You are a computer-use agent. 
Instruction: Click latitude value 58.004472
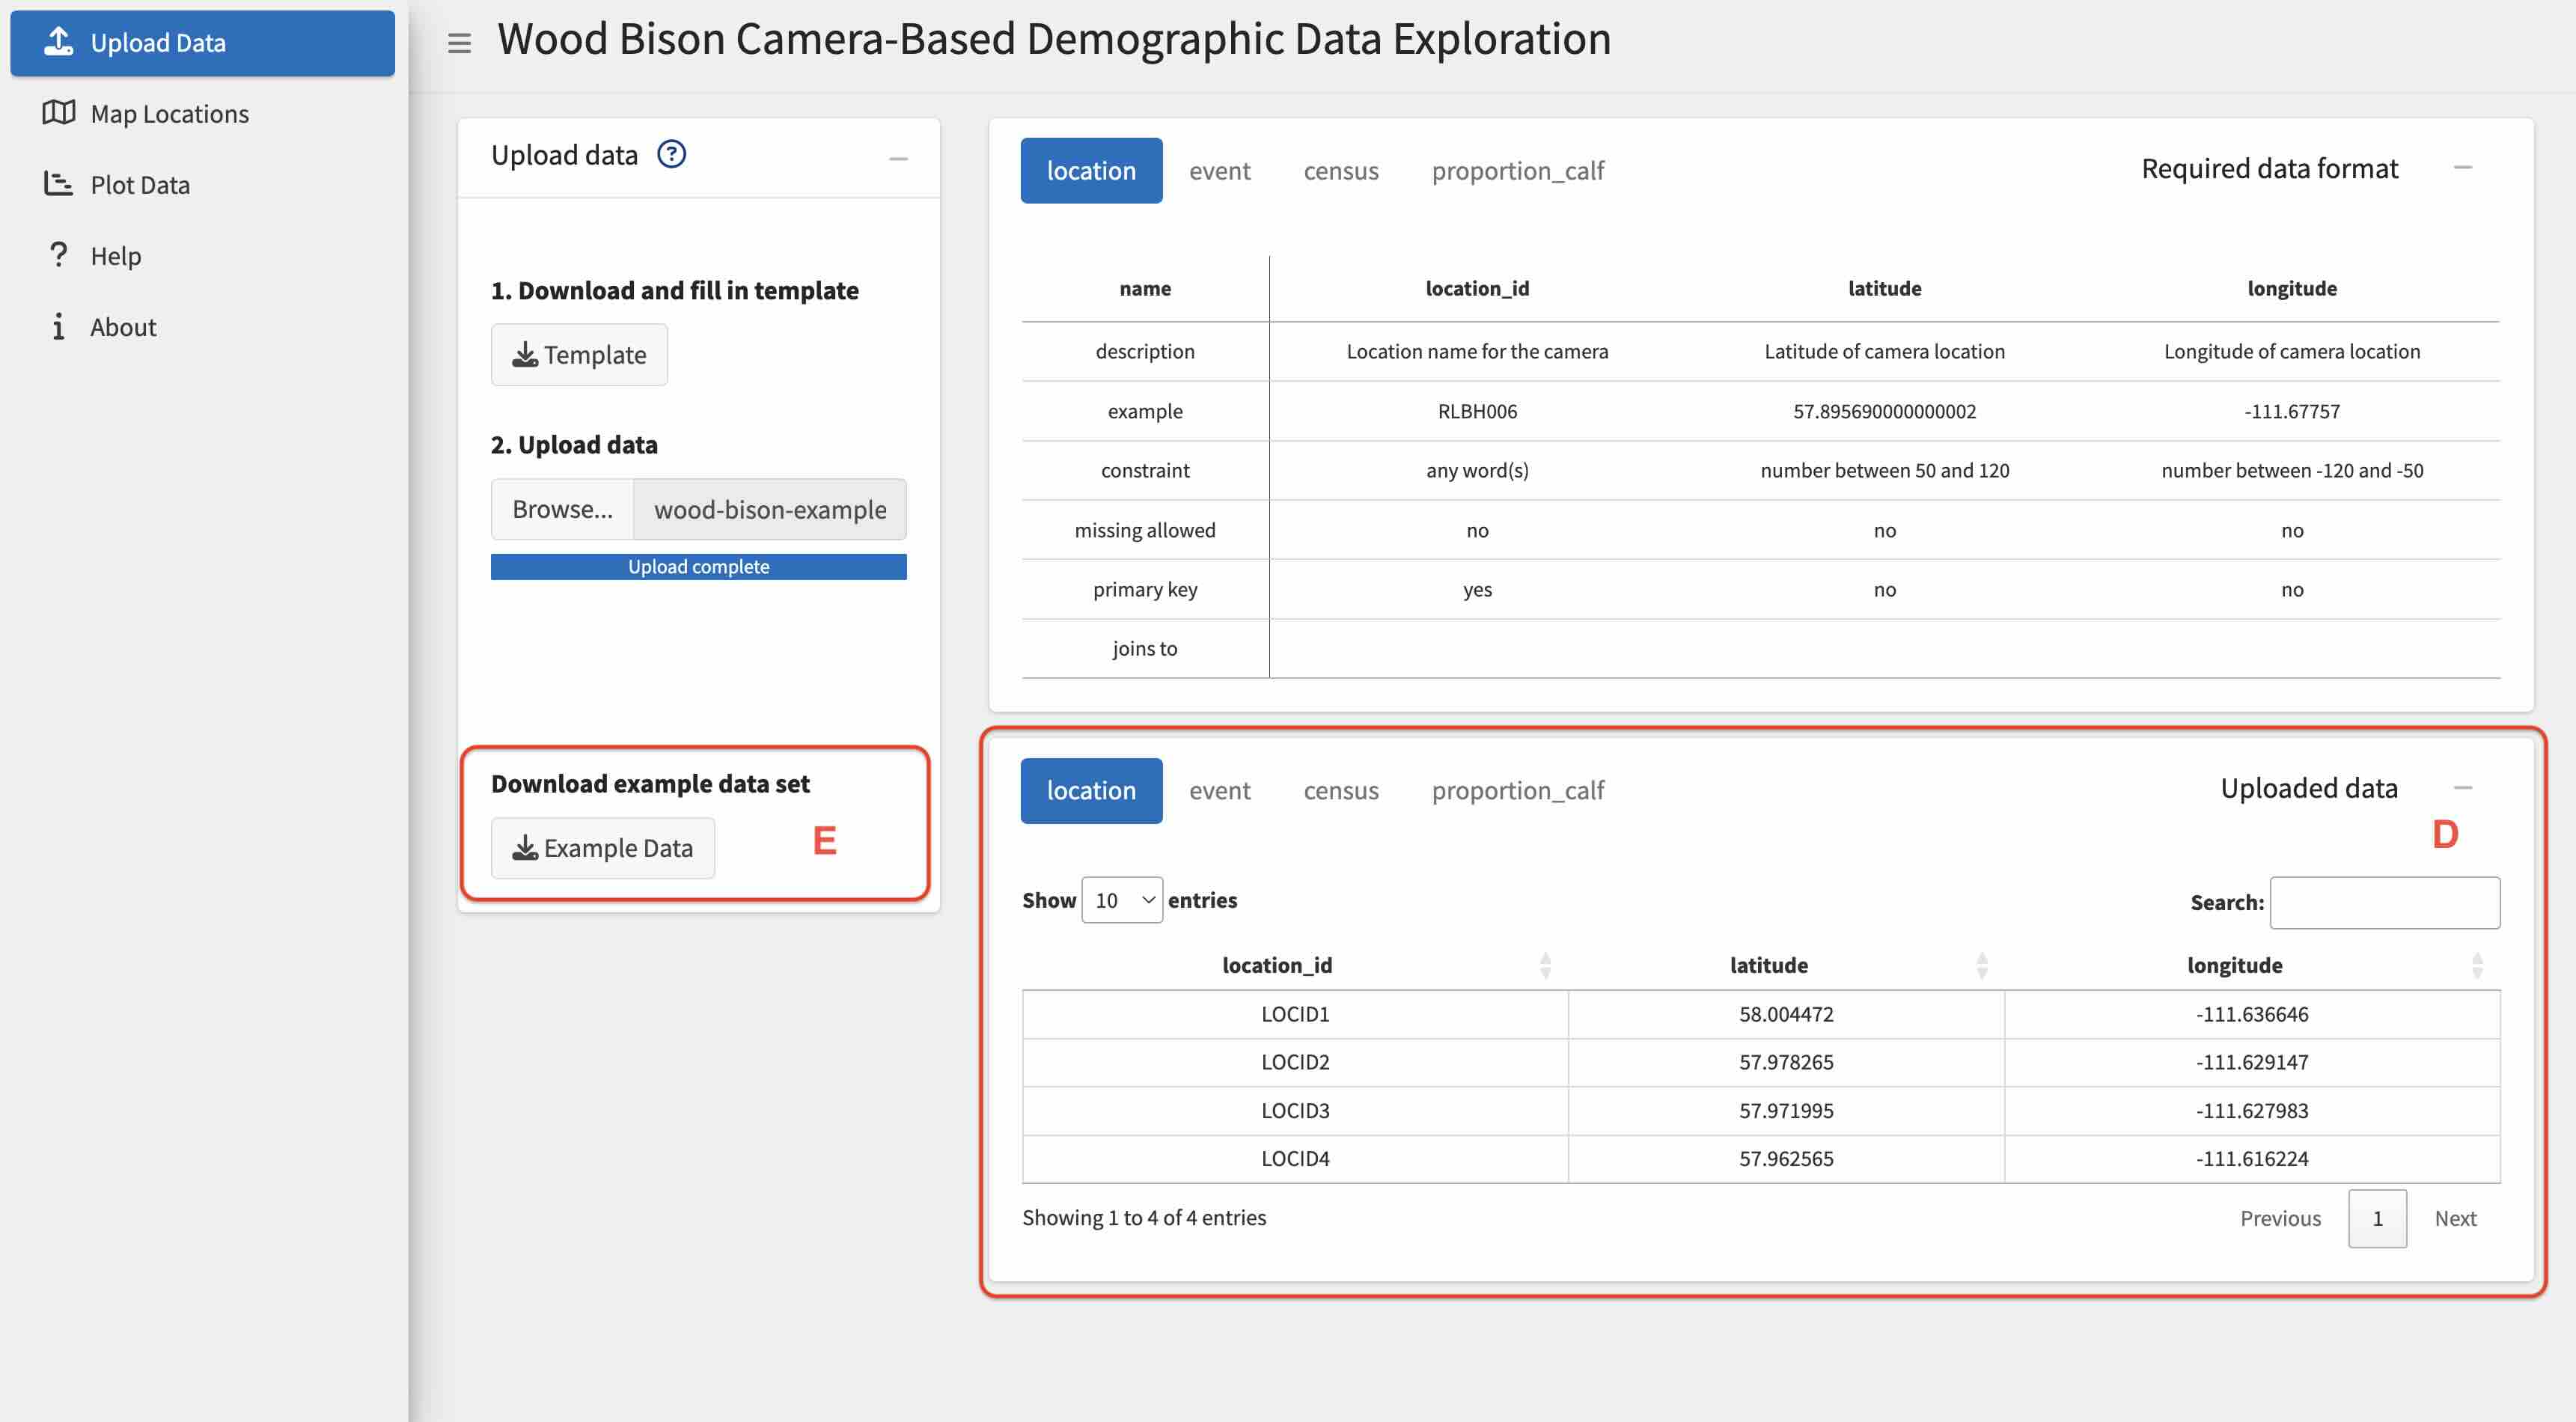(1786, 1014)
